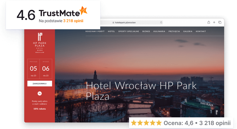The width and height of the screenshot is (237, 129).
Task: Click the Zarezerwuj booking button
Action: (x=40, y=84)
